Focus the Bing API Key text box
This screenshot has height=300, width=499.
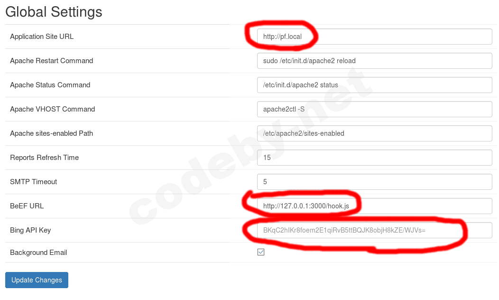[374, 230]
